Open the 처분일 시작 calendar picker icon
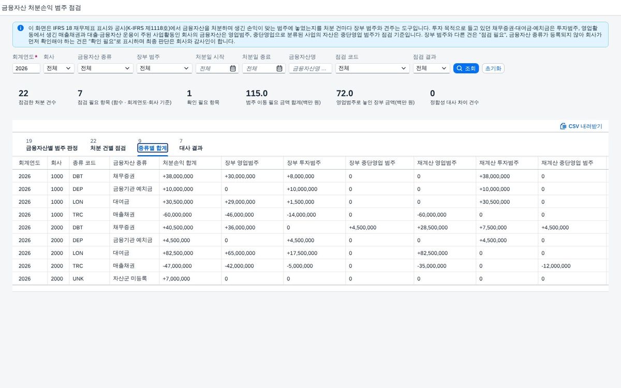 click(233, 68)
